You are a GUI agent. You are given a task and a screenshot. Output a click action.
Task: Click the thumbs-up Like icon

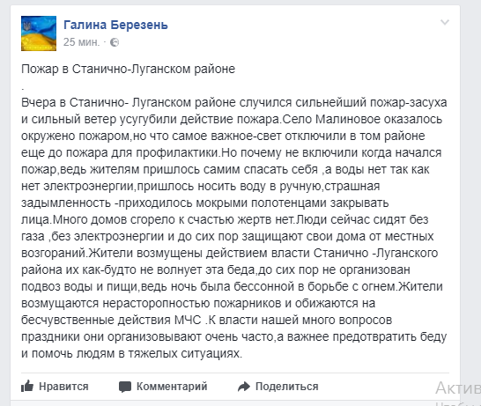[27, 386]
